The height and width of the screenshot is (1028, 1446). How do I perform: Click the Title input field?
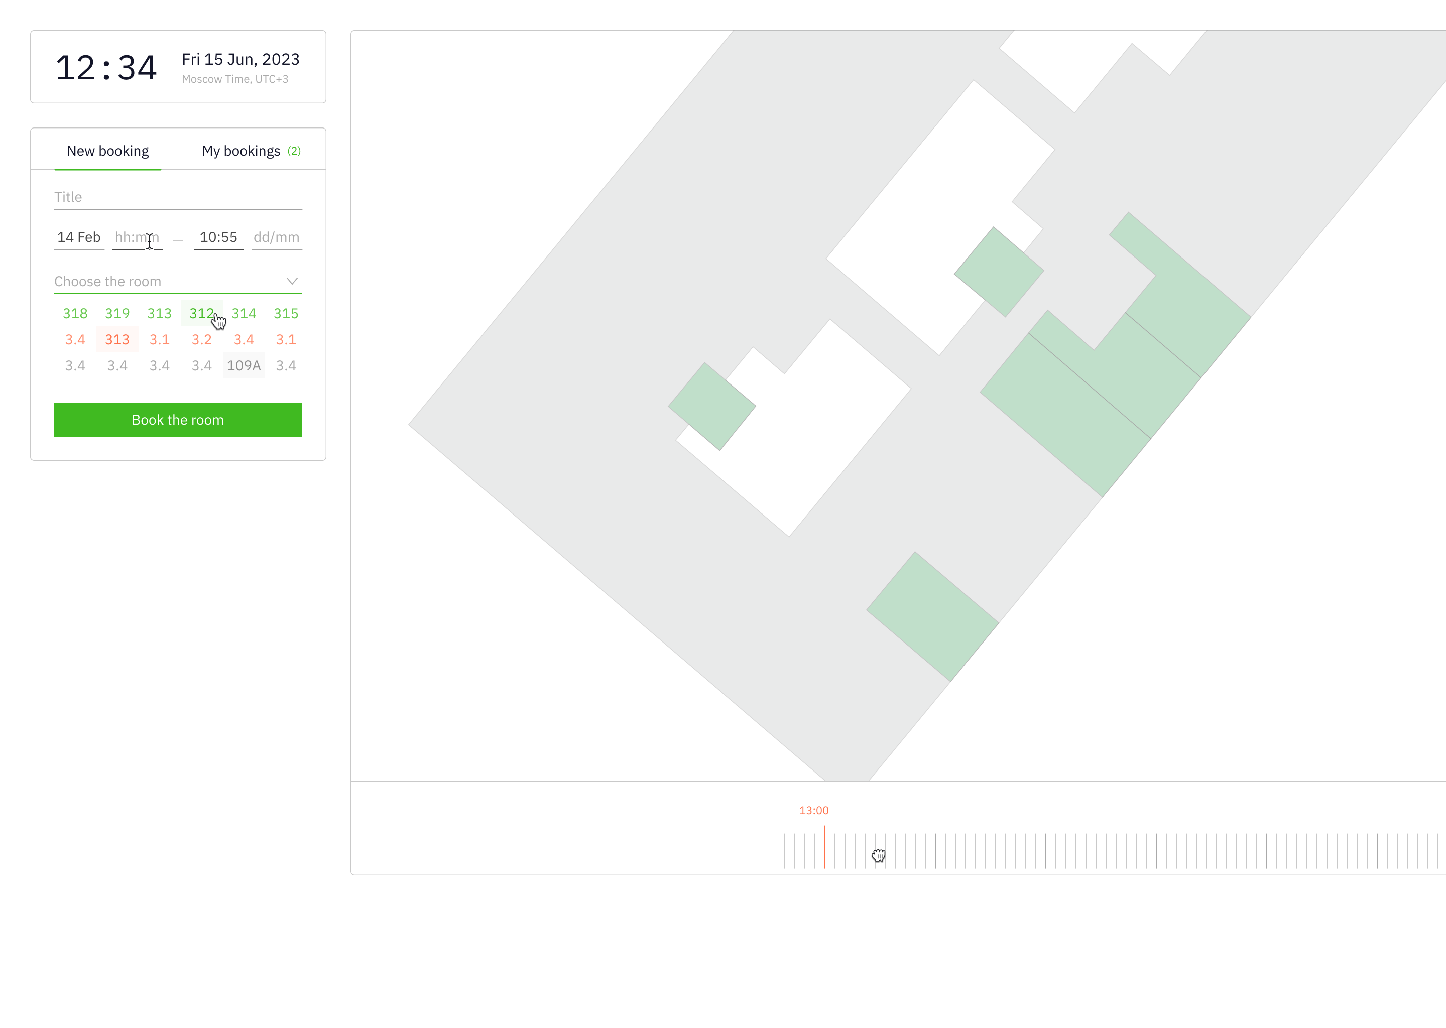point(178,197)
